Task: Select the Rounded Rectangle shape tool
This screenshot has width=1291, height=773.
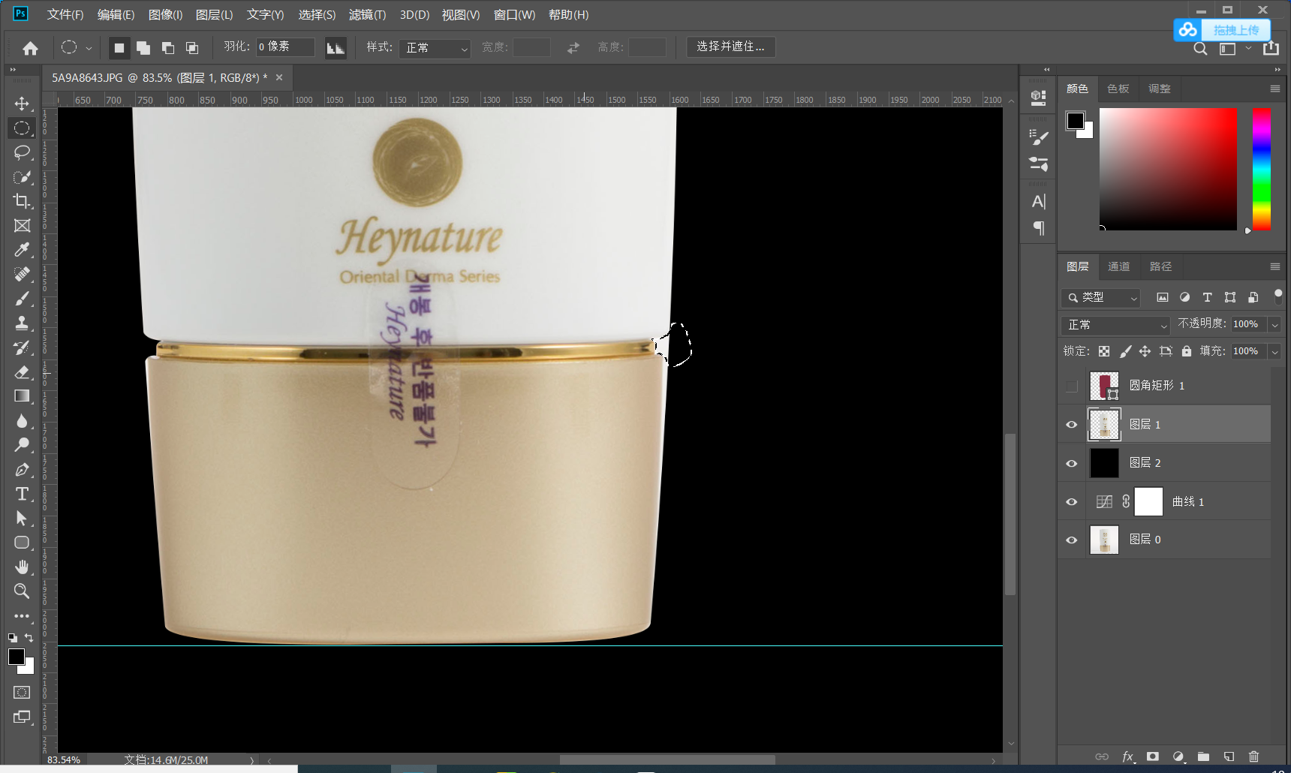Action: click(x=22, y=543)
